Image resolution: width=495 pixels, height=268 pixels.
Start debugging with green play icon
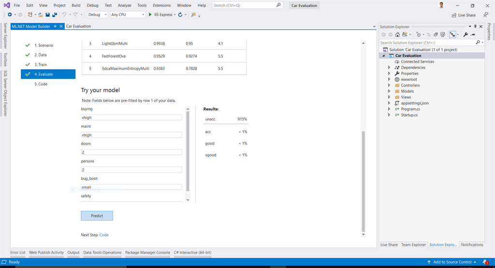coord(150,15)
